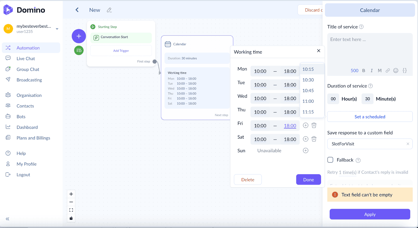Delete Friday time slot with trash icon
This screenshot has width=418, height=228.
[314, 125]
